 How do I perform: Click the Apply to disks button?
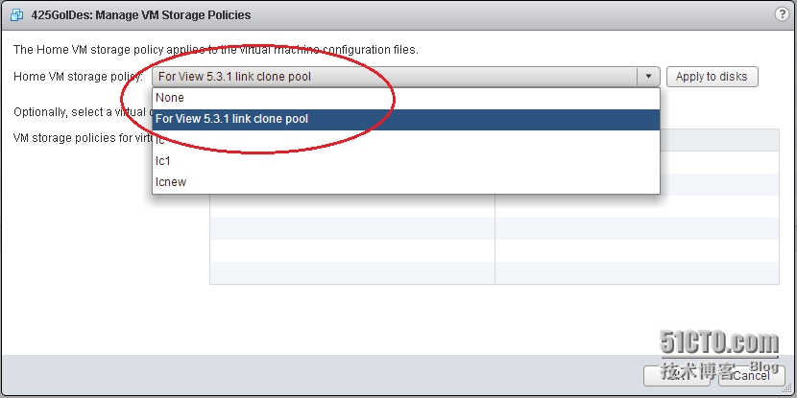[x=712, y=77]
